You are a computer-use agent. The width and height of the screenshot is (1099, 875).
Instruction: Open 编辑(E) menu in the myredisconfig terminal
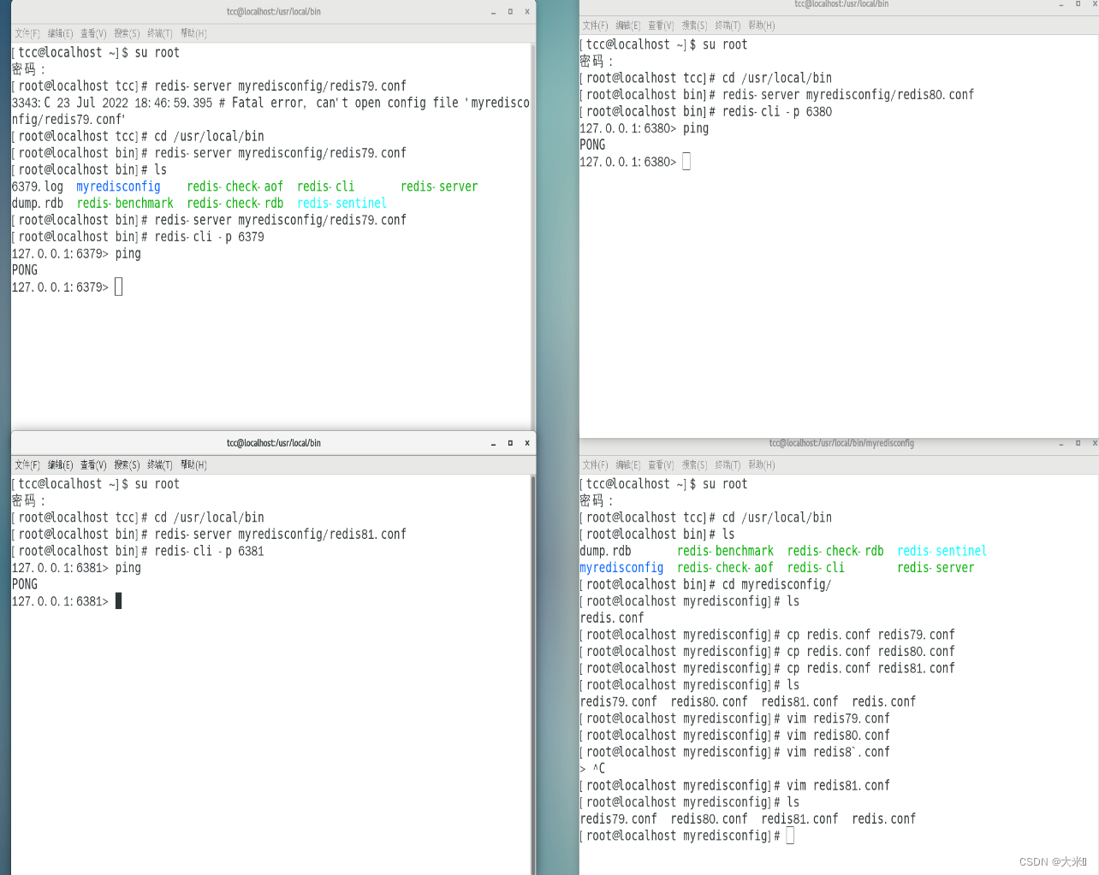point(628,465)
